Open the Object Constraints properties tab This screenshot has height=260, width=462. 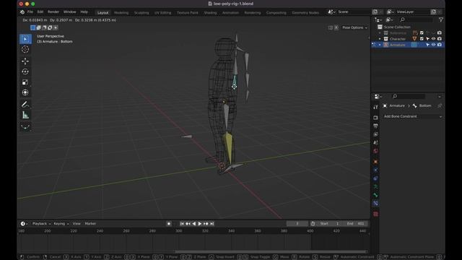[375, 178]
